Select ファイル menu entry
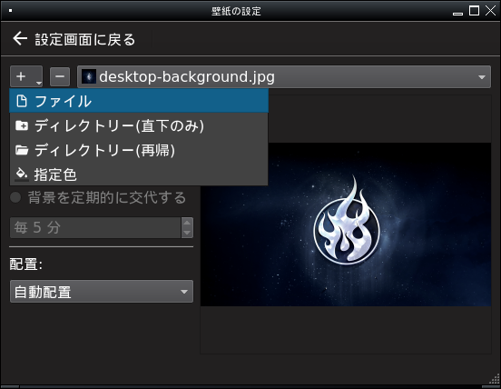This screenshot has width=501, height=389. (x=139, y=101)
